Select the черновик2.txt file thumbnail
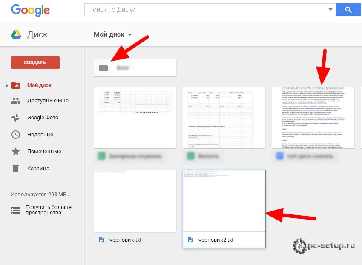This screenshot has height=265, width=362. click(224, 200)
